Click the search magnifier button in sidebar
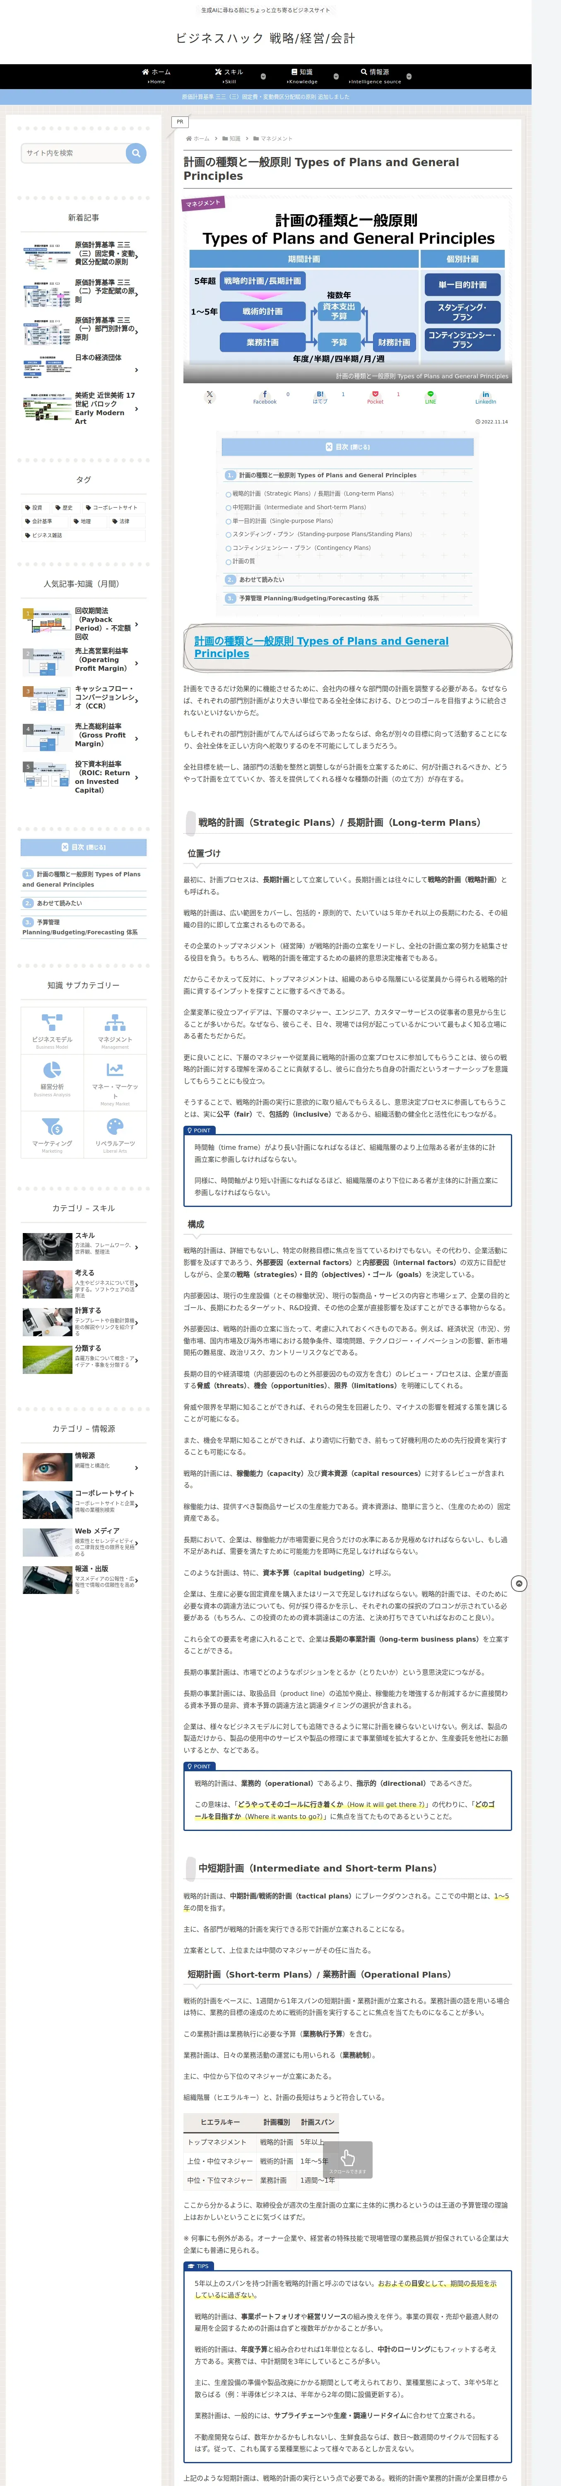Viewport: 561px width, 2486px height. click(136, 152)
